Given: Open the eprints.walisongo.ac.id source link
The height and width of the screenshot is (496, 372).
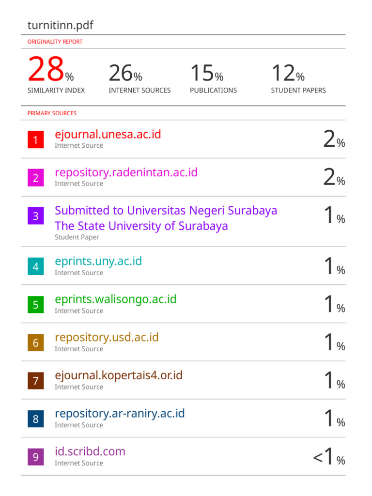Looking at the screenshot, I should pos(115,299).
